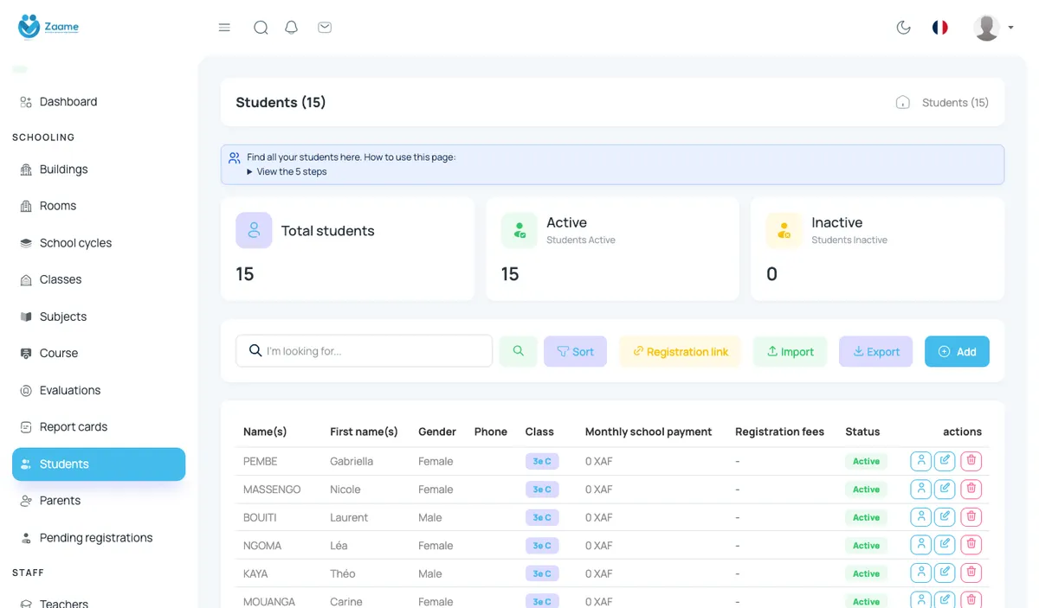The width and height of the screenshot is (1039, 608).
Task: Delete KAYA Théo's record
Action: coord(971,573)
